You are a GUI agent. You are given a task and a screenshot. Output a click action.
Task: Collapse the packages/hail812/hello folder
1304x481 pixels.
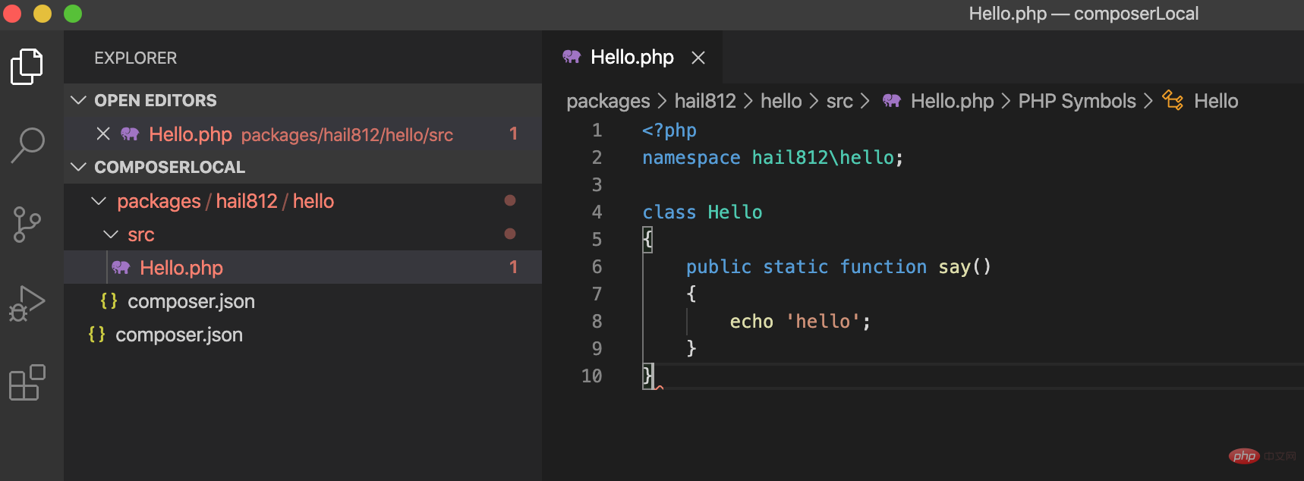pyautogui.click(x=99, y=201)
